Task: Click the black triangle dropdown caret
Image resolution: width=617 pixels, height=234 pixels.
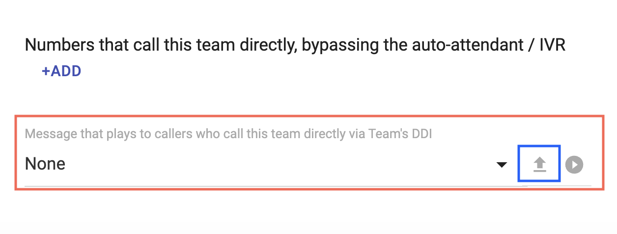Action: (x=502, y=165)
